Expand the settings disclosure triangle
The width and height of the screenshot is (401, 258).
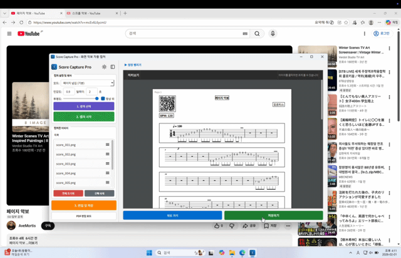coord(125,64)
